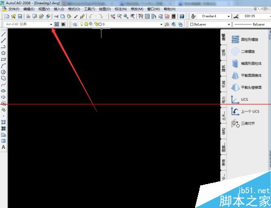Select the Ellipse tool in Draw toolbar
Viewport: 271px width, 208px height.
pyautogui.click(x=3, y=91)
